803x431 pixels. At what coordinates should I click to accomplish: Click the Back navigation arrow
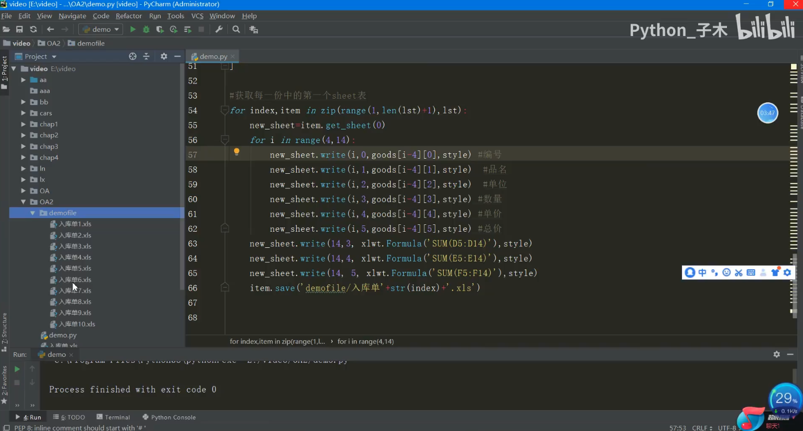[51, 29]
